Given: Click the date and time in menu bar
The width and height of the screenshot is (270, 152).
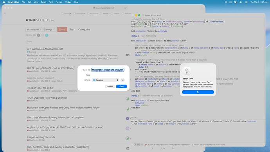Looking at the screenshot, I should click(259, 2).
